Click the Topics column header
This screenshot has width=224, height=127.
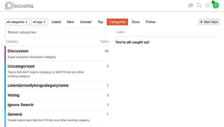[x=104, y=41]
